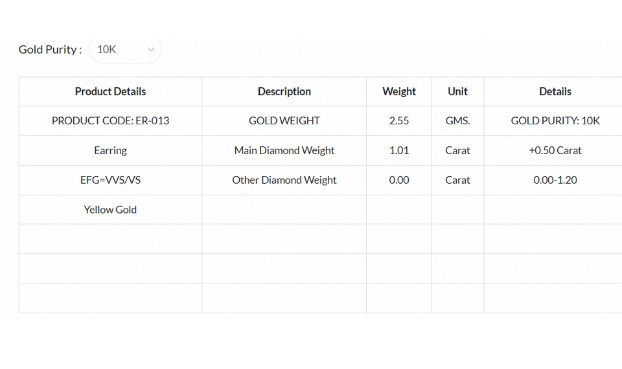Select the PRODUCT CODE: ER-013 cell
Screen dimensions: 622x369
[x=110, y=121]
